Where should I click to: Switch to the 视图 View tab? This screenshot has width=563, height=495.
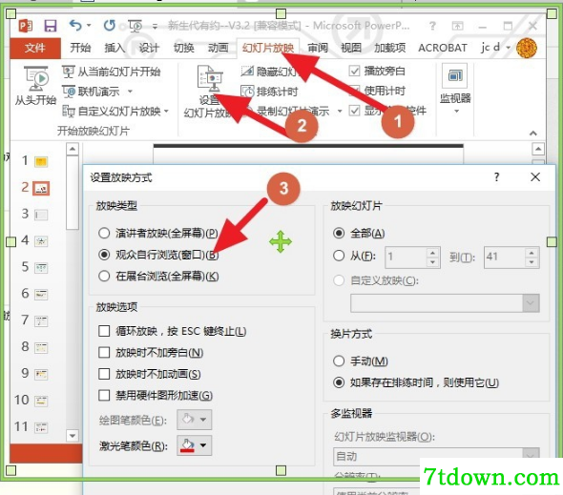(x=351, y=48)
